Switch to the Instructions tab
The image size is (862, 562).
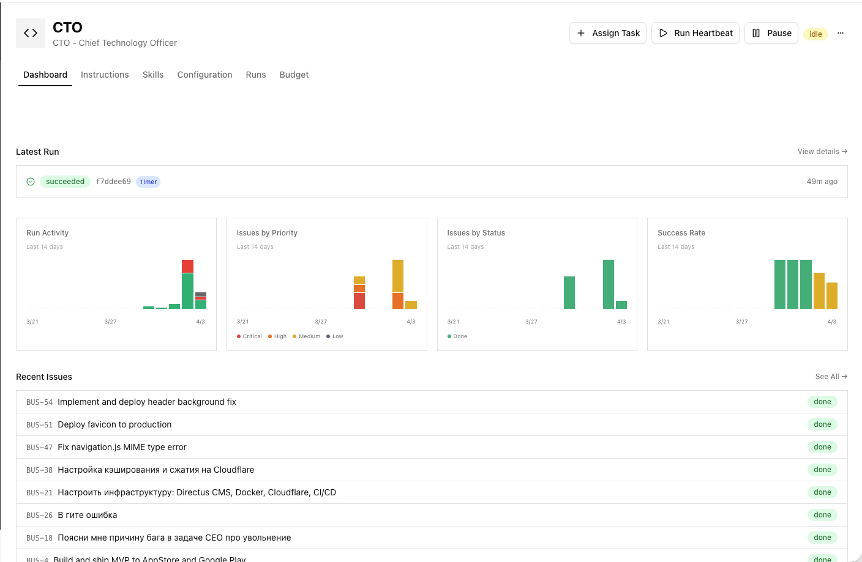[x=105, y=75]
